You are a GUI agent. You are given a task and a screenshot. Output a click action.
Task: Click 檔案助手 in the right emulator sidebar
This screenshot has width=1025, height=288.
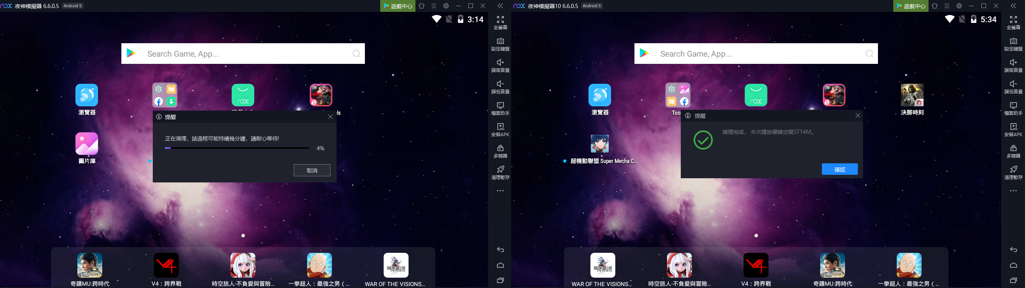(x=1013, y=107)
